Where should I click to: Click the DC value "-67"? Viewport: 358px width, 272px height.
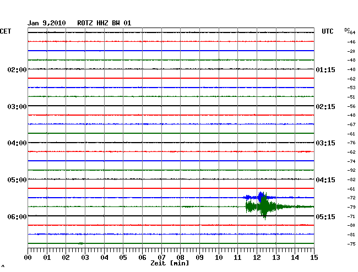pyautogui.click(x=351, y=124)
